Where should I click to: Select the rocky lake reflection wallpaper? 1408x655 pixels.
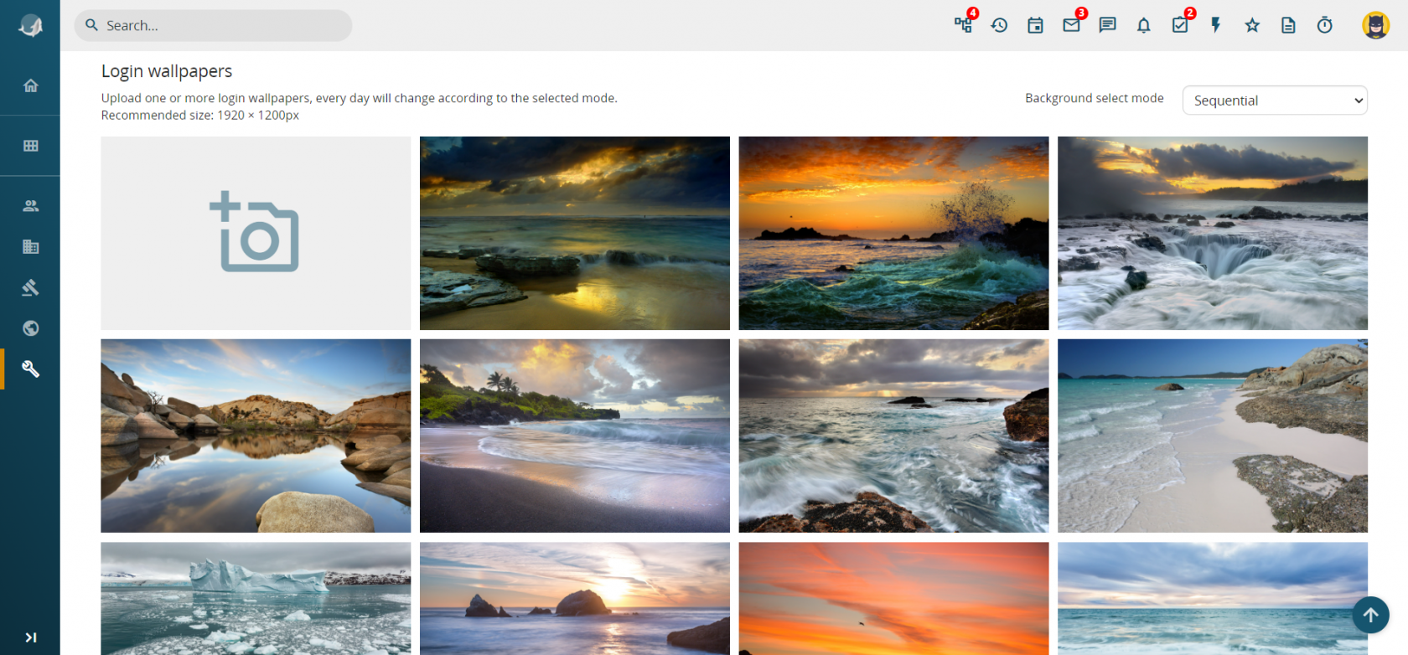[256, 436]
